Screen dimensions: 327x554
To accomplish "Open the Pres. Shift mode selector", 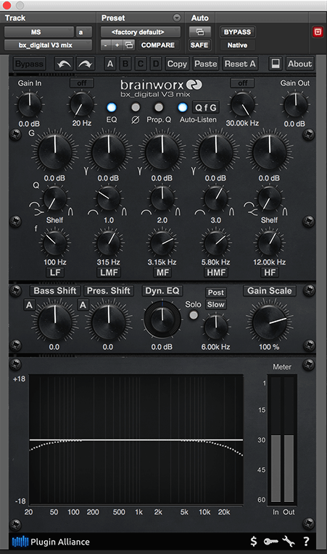I will coord(109,291).
